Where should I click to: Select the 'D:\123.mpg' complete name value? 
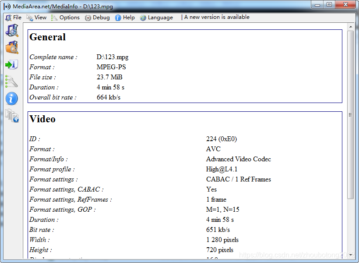click(x=113, y=57)
